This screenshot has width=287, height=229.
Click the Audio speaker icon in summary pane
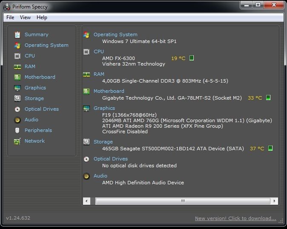tap(86, 176)
